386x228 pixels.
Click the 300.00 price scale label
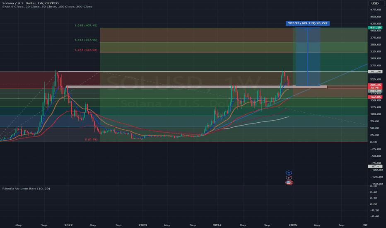[375, 58]
